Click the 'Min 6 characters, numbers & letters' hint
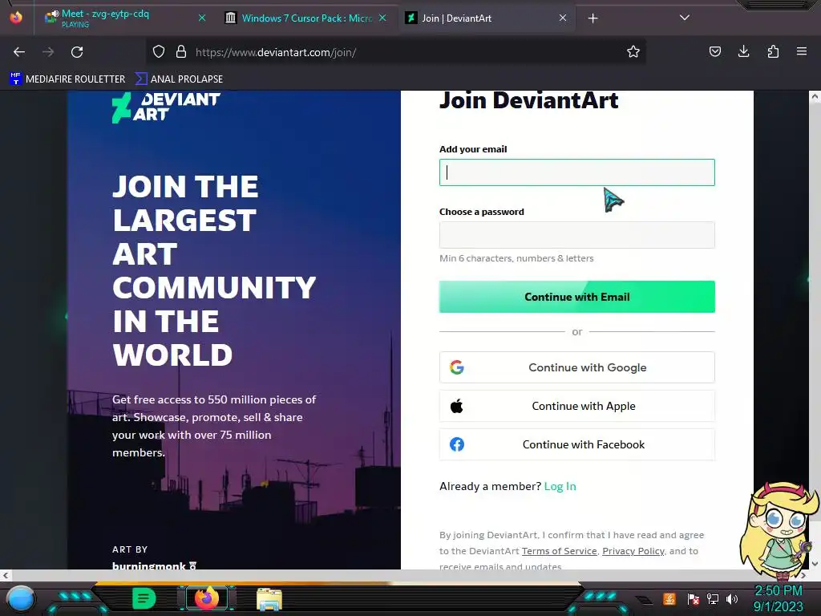 coord(516,258)
